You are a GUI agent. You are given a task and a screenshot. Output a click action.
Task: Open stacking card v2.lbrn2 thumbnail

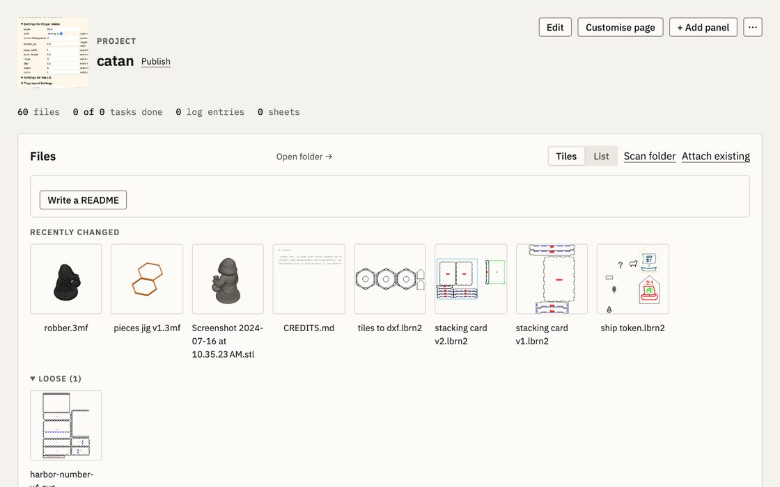tap(471, 279)
